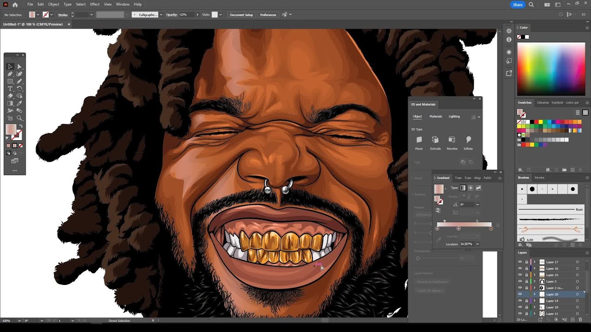The image size is (591, 332).
Task: Expand Layer 20 contents
Action: click(x=535, y=294)
